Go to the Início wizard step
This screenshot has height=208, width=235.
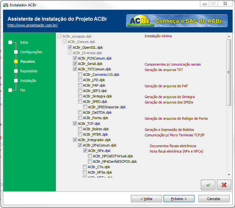[24, 42]
